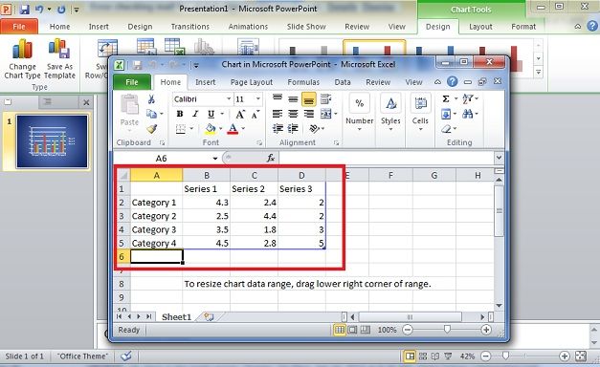Click the Orientation text angle icon

coord(315,129)
